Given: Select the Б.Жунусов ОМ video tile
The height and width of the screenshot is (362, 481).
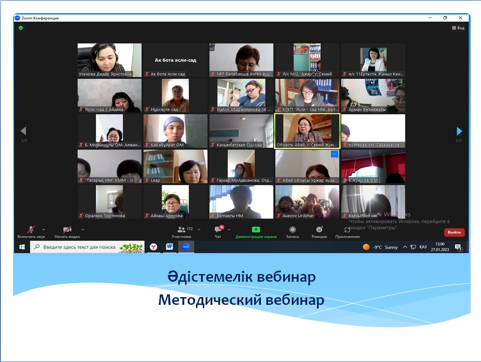Looking at the screenshot, I should click(373, 166).
